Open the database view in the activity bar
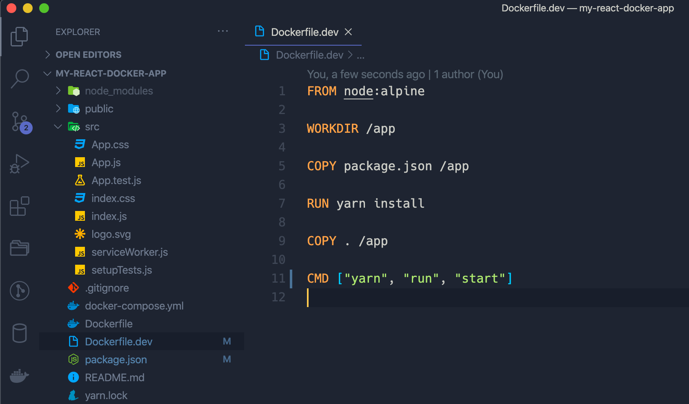 click(x=19, y=333)
